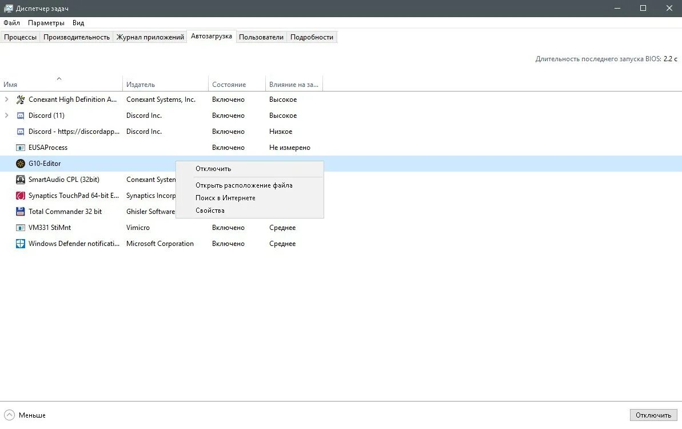682x429 pixels.
Task: Choose Отключить in the context menu
Action: point(250,169)
